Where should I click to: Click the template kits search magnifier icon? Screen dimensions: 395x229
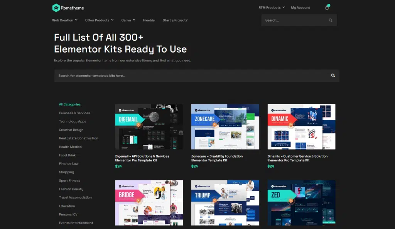[x=333, y=75]
